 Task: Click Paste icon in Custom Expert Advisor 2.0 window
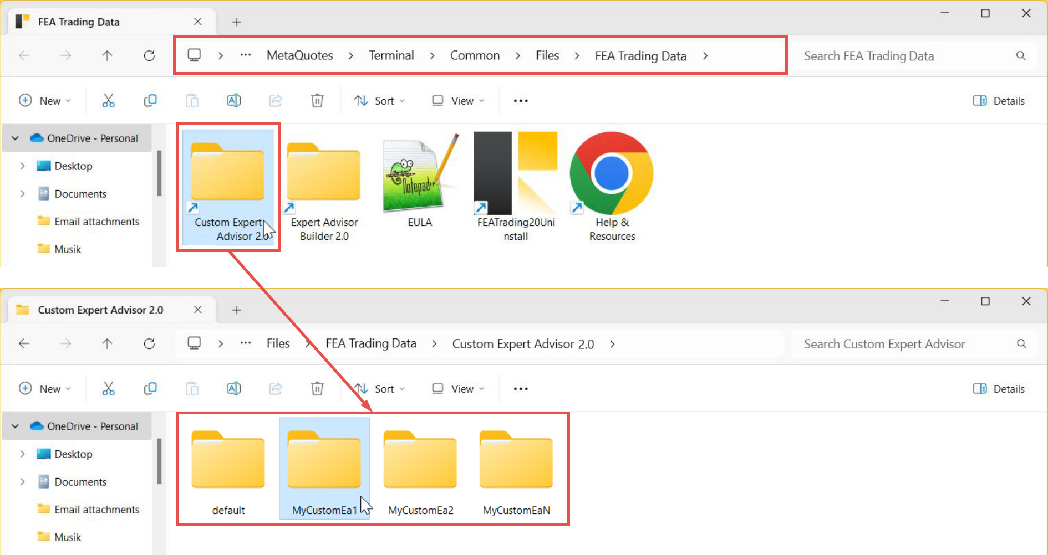192,389
